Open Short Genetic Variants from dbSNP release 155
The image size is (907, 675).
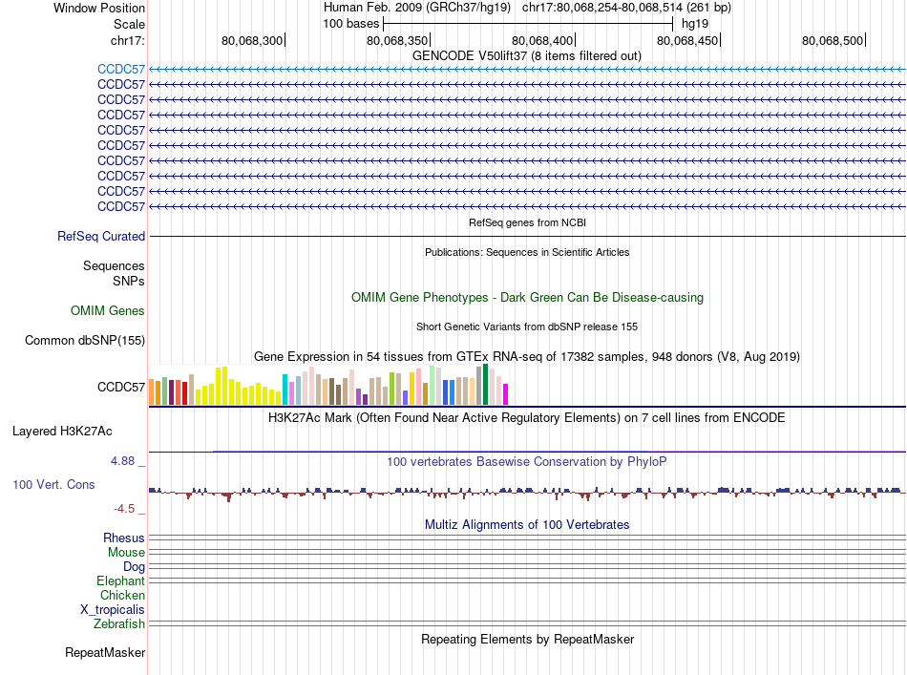(x=527, y=327)
